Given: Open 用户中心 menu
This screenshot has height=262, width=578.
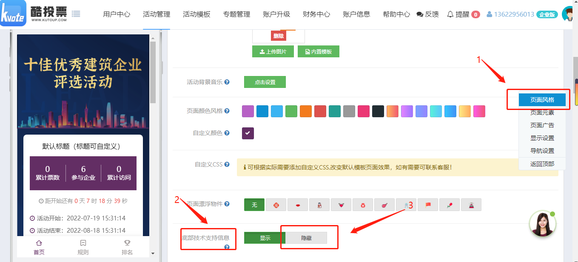Looking at the screenshot, I should tap(117, 14).
